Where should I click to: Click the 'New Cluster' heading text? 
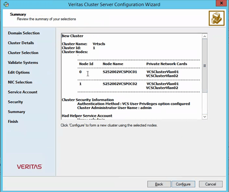tap(73, 36)
